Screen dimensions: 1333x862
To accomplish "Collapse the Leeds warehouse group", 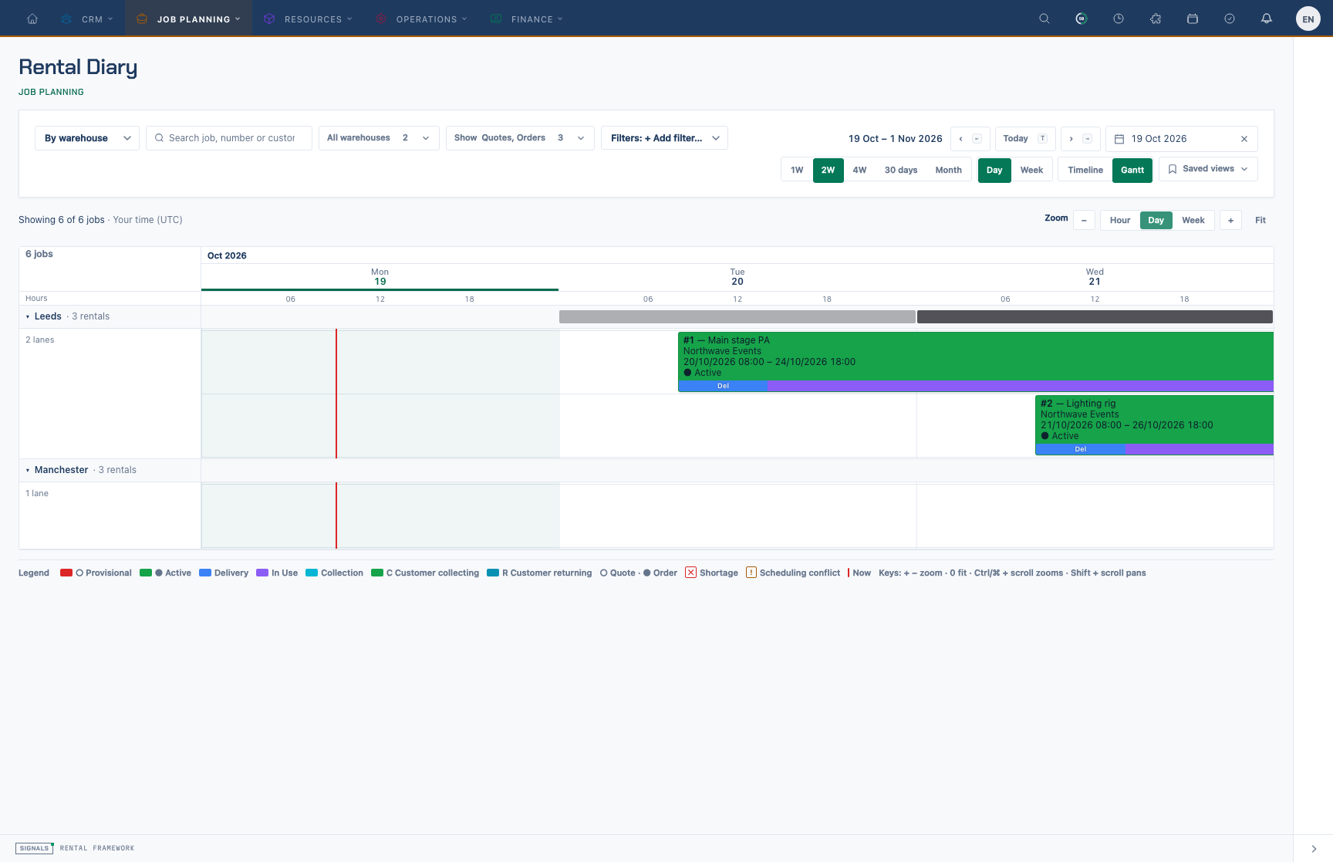I will (28, 316).
